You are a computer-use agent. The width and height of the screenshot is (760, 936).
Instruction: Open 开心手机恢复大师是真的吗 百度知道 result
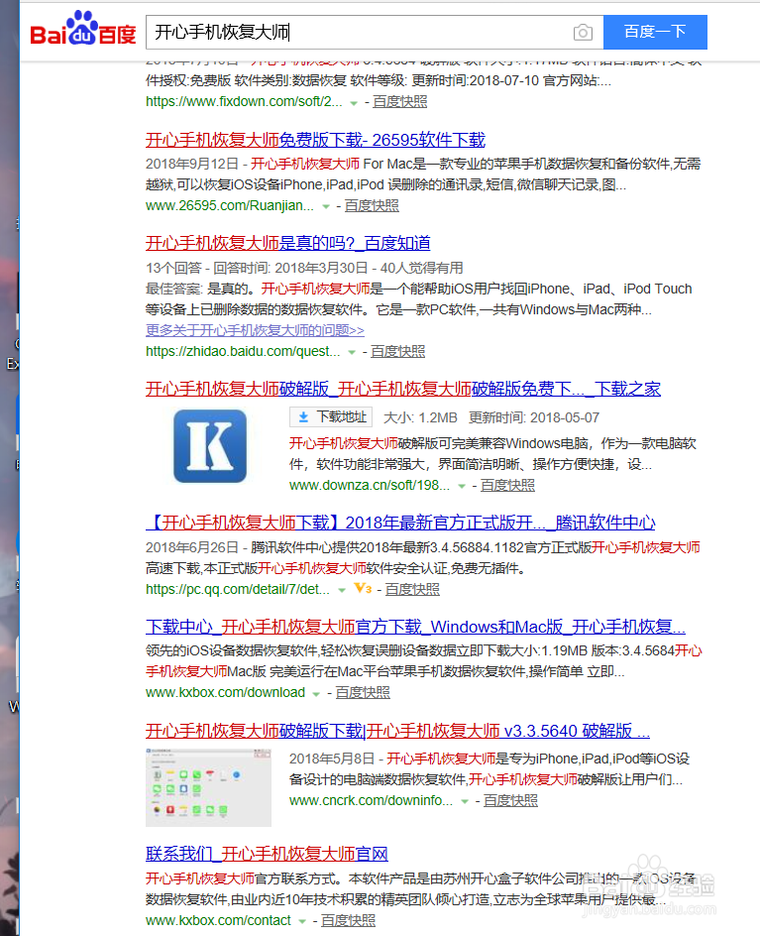288,243
